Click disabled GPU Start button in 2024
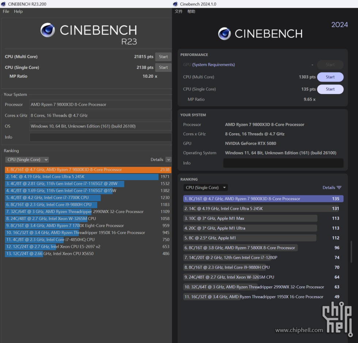The image size is (358, 343). pos(330,65)
